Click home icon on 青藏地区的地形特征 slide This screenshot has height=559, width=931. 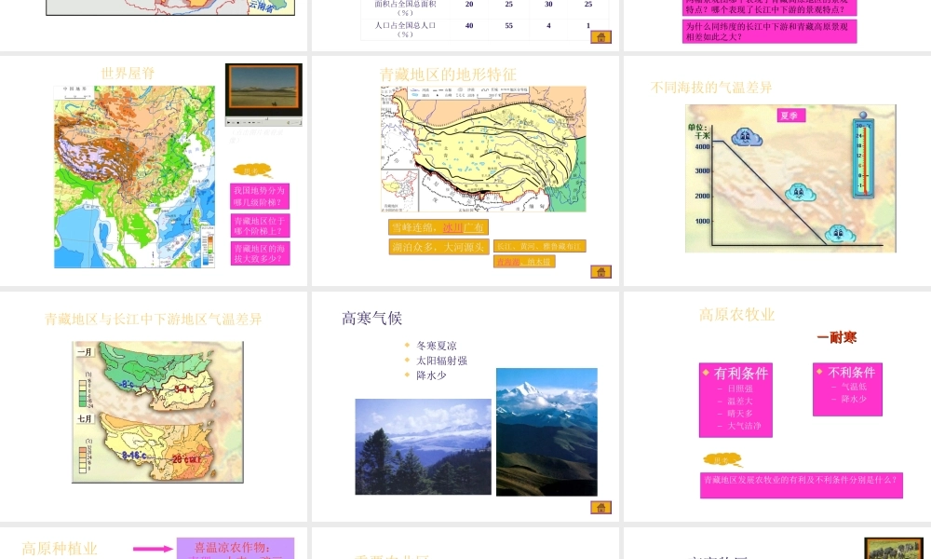click(x=600, y=272)
